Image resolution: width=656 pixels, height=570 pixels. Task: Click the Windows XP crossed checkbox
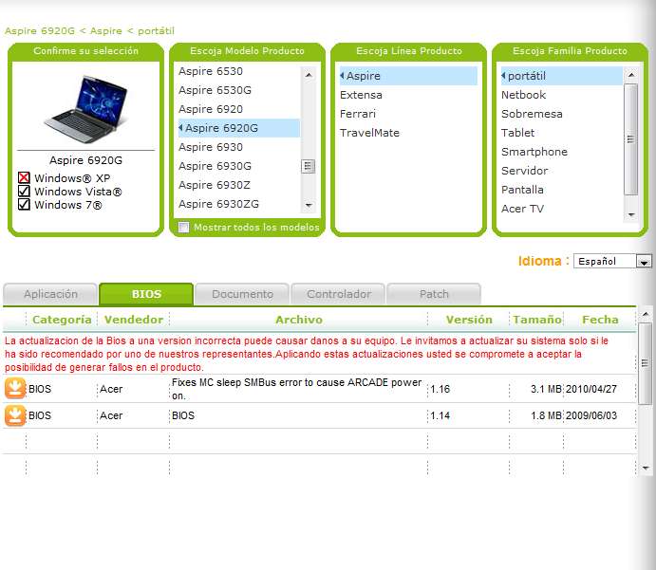point(24,177)
